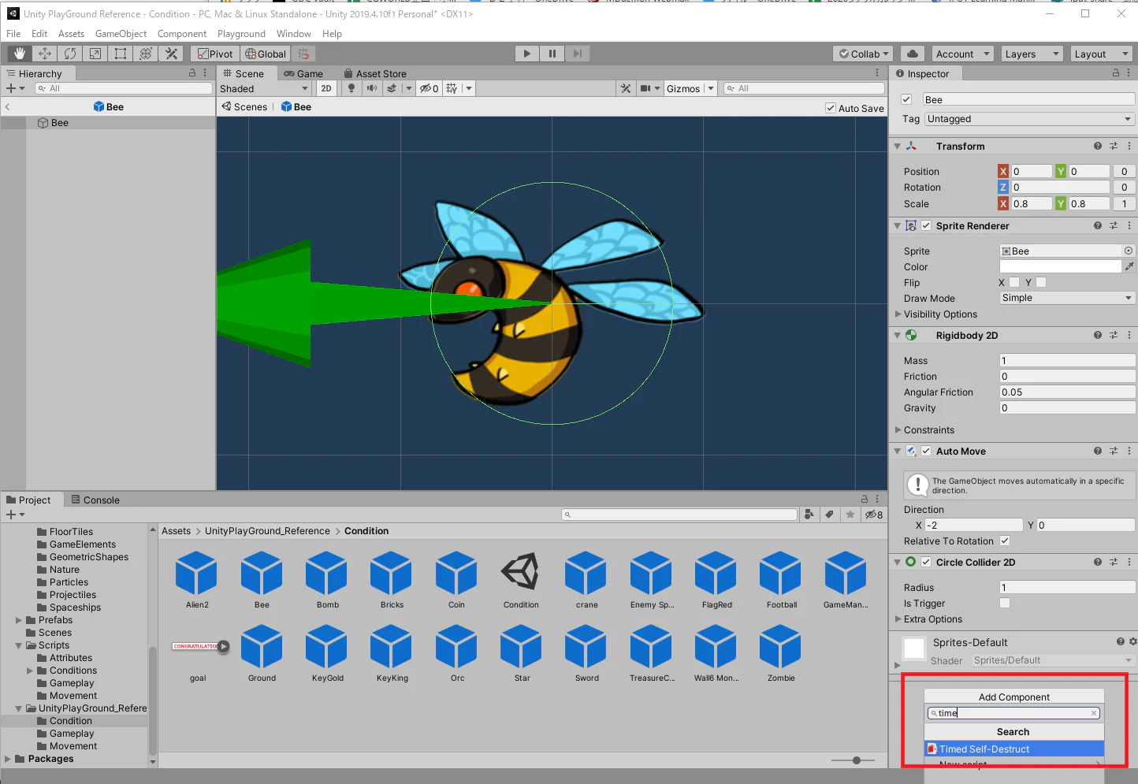Click the Play button

coord(527,54)
